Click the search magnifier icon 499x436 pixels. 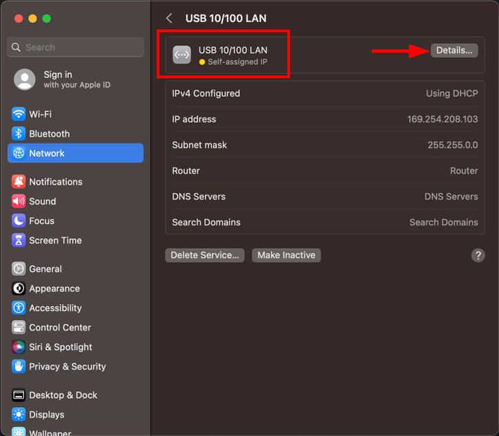coord(16,47)
